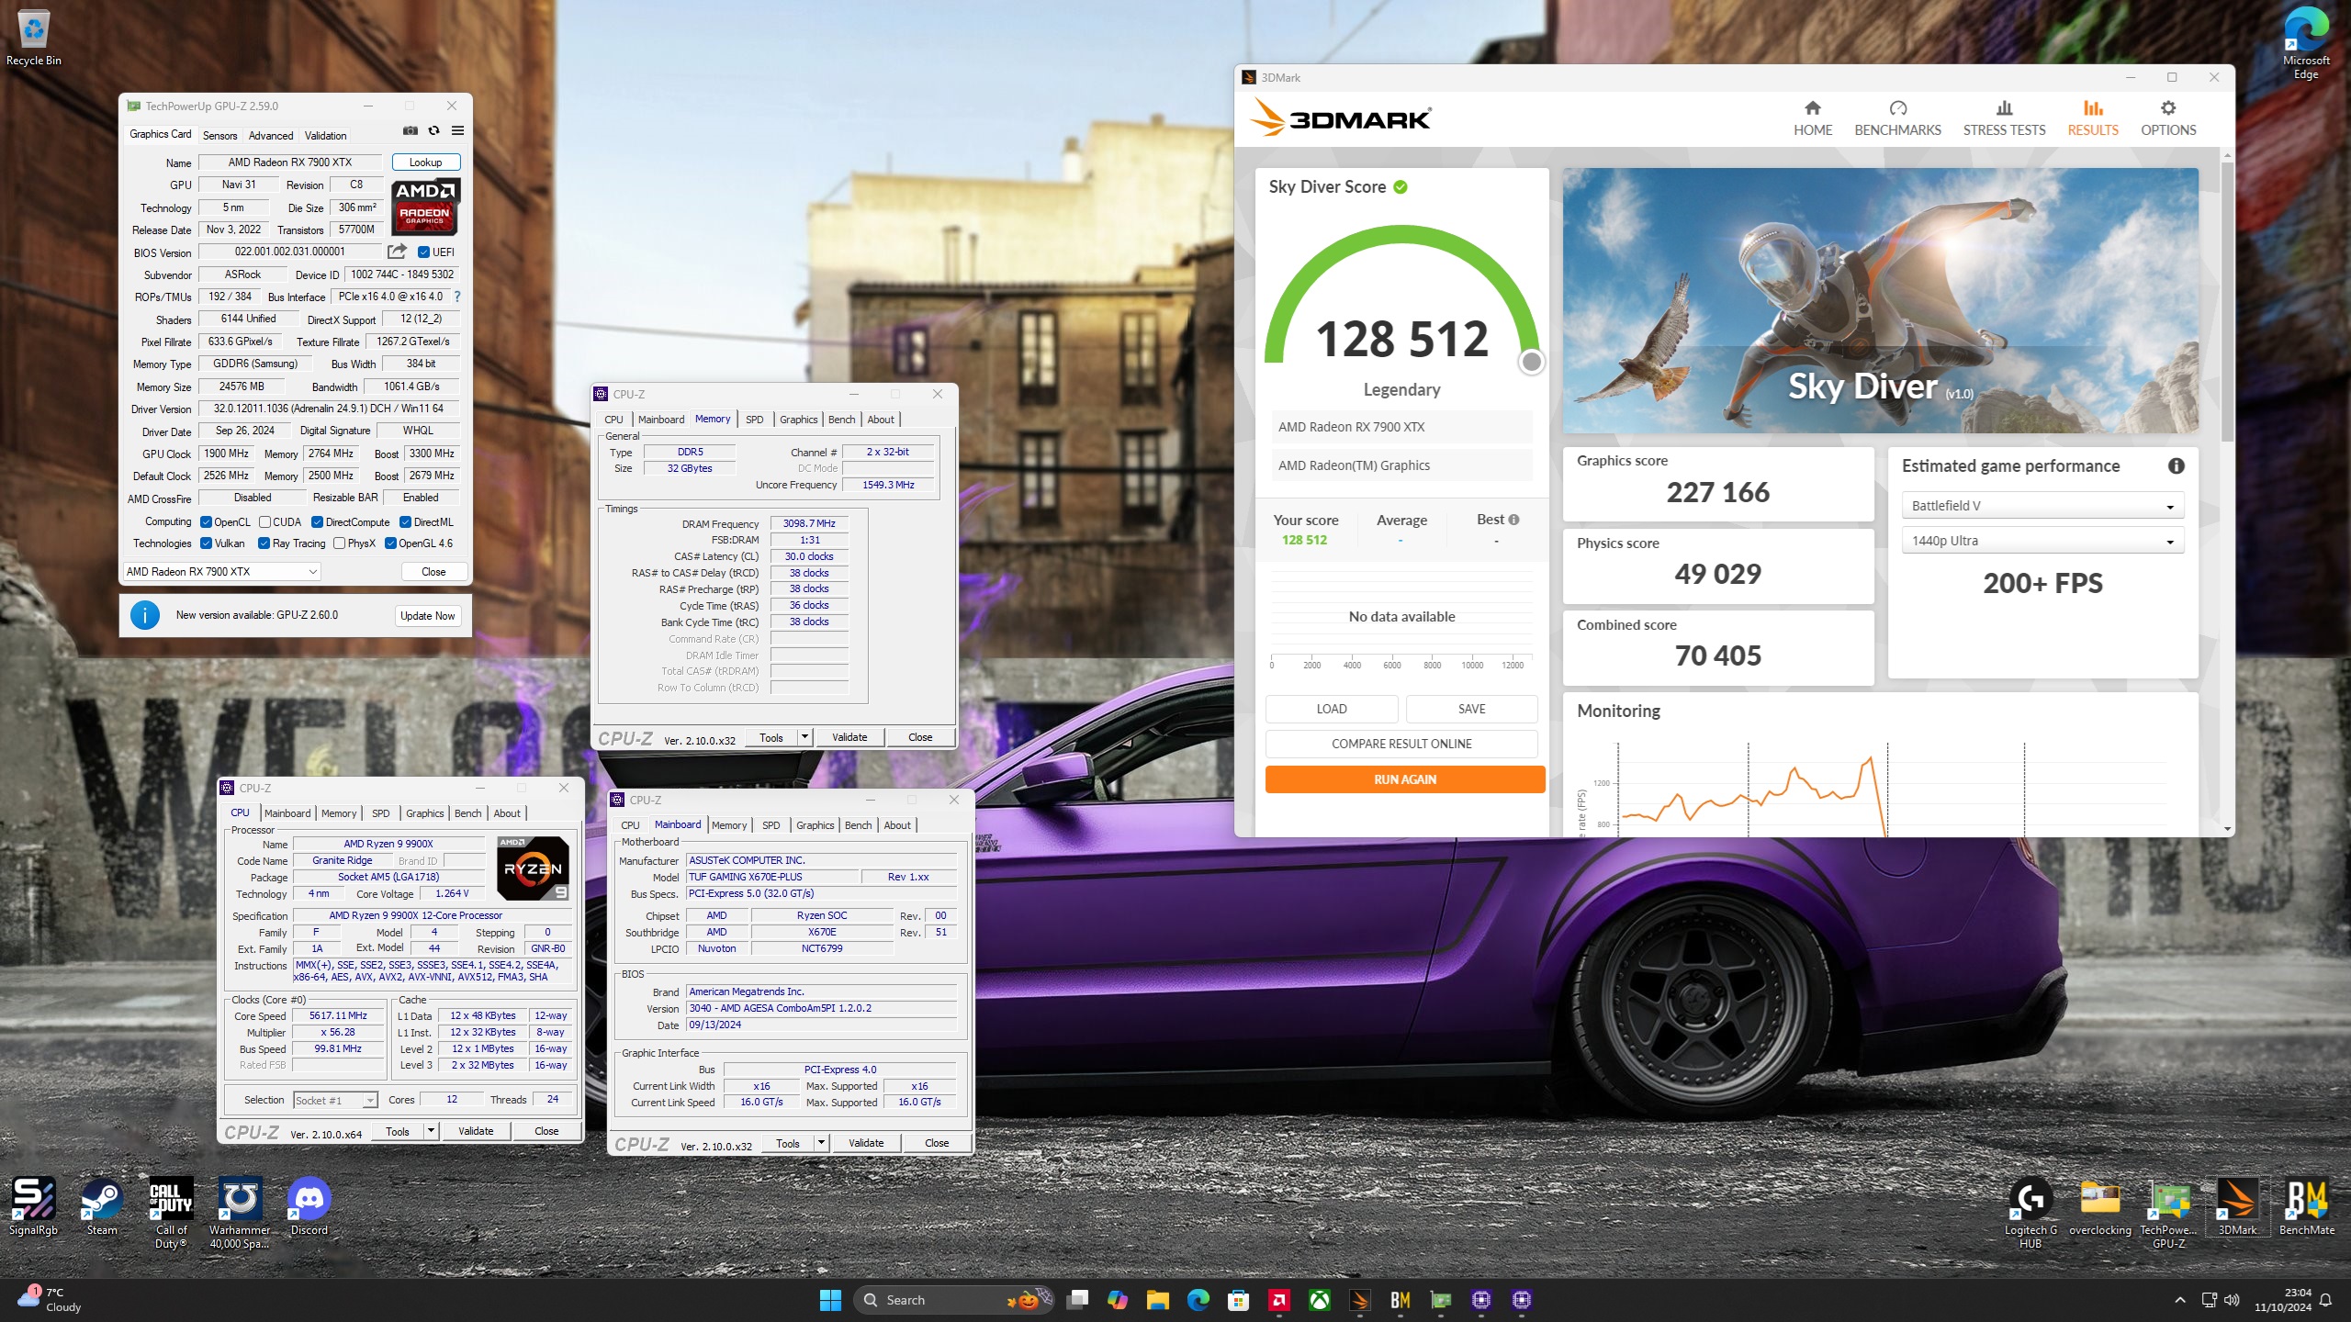Screen dimensions: 2351x1322
Task: Open SPD tab in CPU-Z Memory window
Action: (754, 420)
